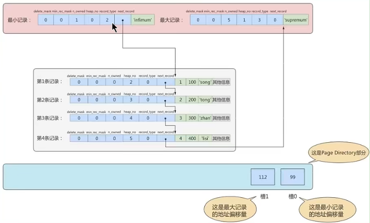
Task: Select the 第1条记录 label
Action: pos(49,82)
